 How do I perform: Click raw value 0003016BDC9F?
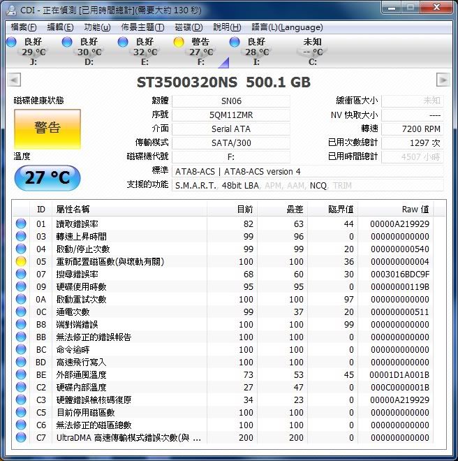point(400,275)
